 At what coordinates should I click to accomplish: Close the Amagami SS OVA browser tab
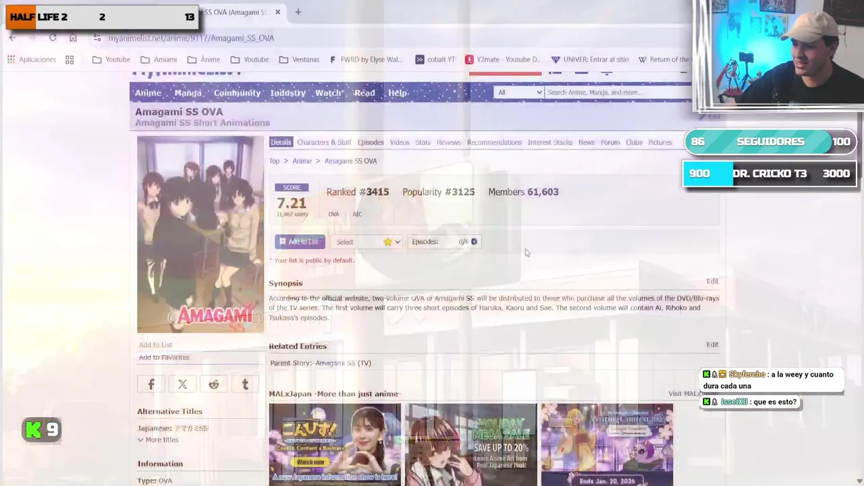pyautogui.click(x=277, y=12)
